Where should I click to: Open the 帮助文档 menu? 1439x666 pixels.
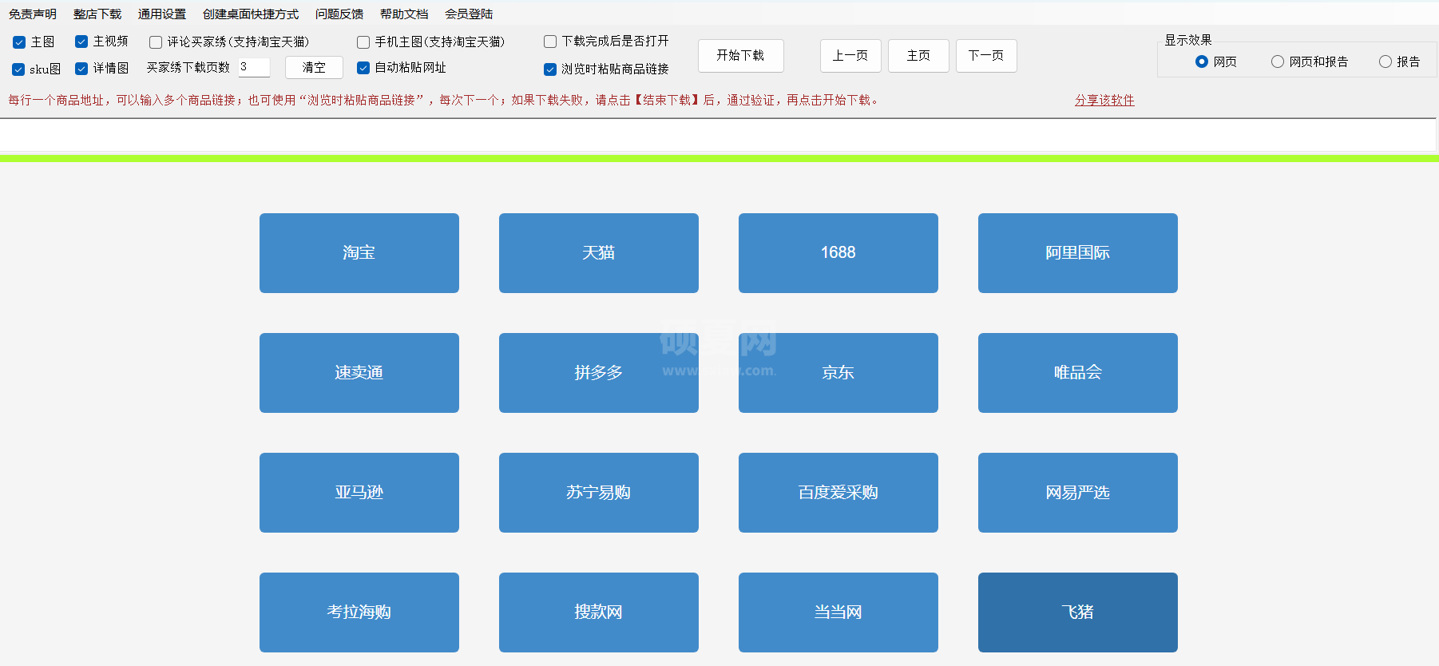[x=404, y=14]
